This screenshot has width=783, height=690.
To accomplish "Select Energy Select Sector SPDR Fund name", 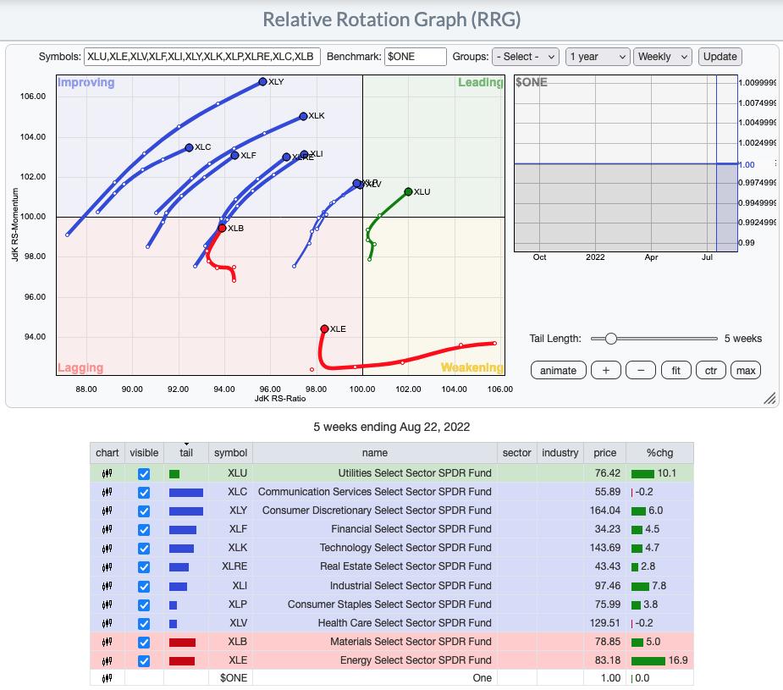I will [416, 660].
